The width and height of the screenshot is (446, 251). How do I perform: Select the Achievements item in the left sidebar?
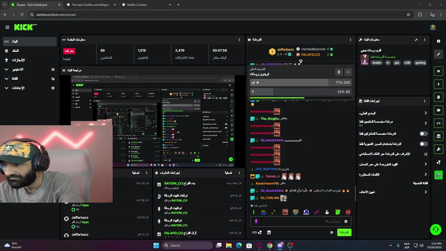[29, 60]
